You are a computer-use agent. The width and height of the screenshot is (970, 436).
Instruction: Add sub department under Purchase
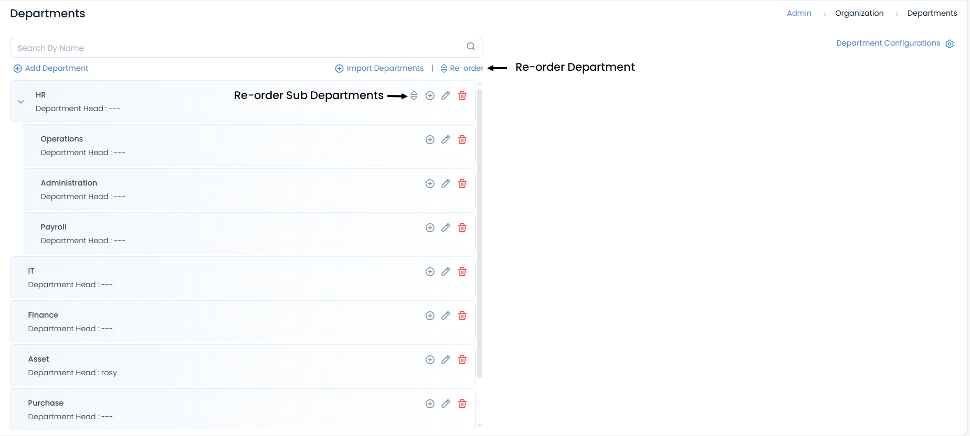coord(430,404)
